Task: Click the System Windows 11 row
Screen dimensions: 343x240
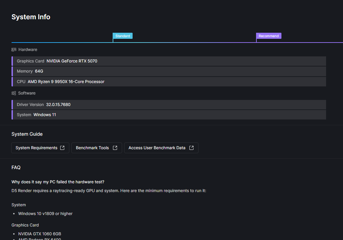Action: point(169,115)
